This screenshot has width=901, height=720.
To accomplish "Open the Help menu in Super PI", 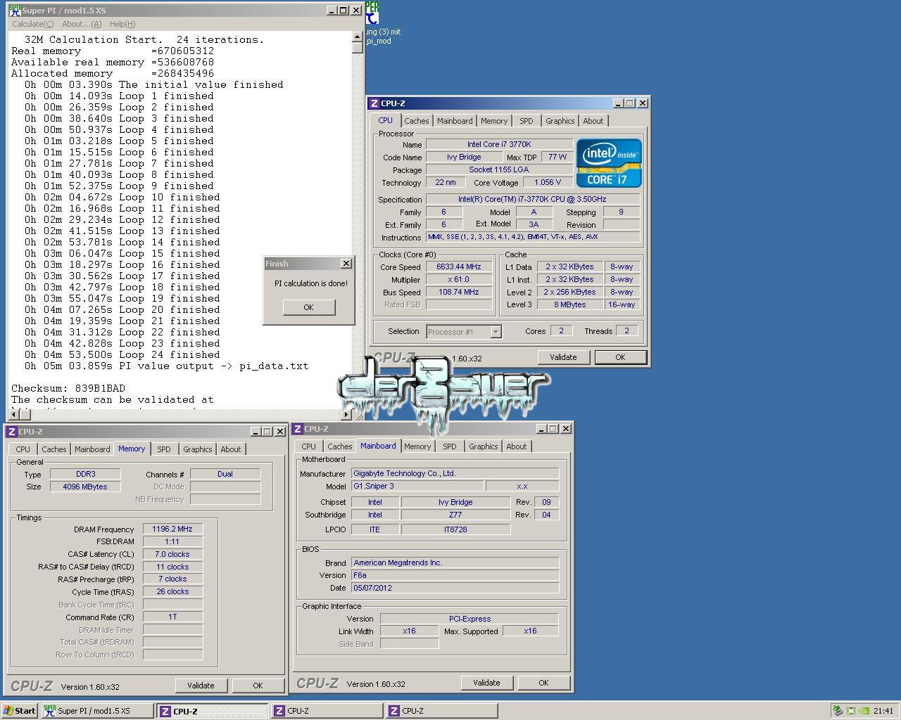I will (122, 24).
